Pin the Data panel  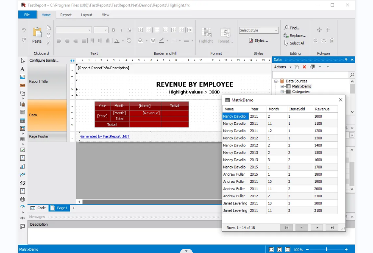pyautogui.click(x=346, y=59)
